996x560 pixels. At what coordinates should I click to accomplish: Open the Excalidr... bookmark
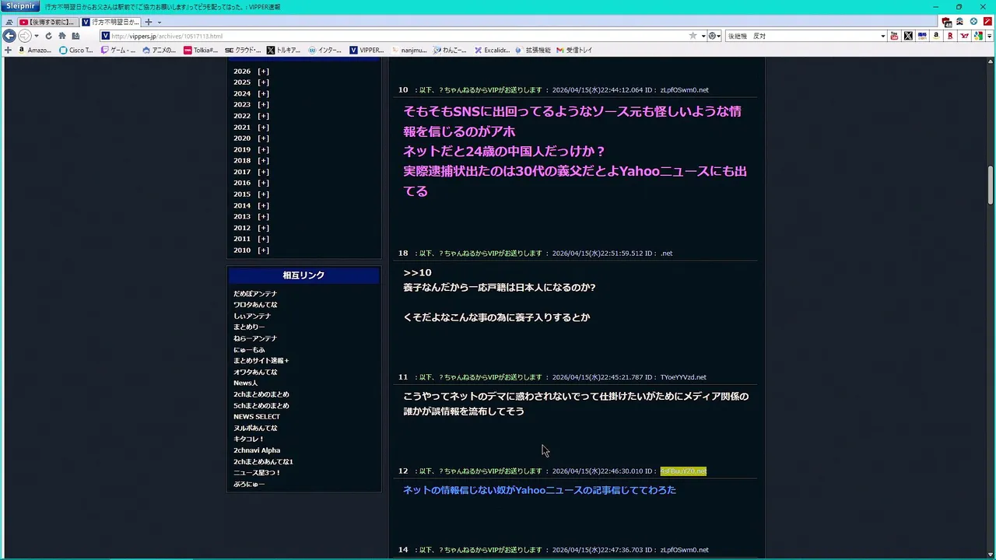coord(492,50)
